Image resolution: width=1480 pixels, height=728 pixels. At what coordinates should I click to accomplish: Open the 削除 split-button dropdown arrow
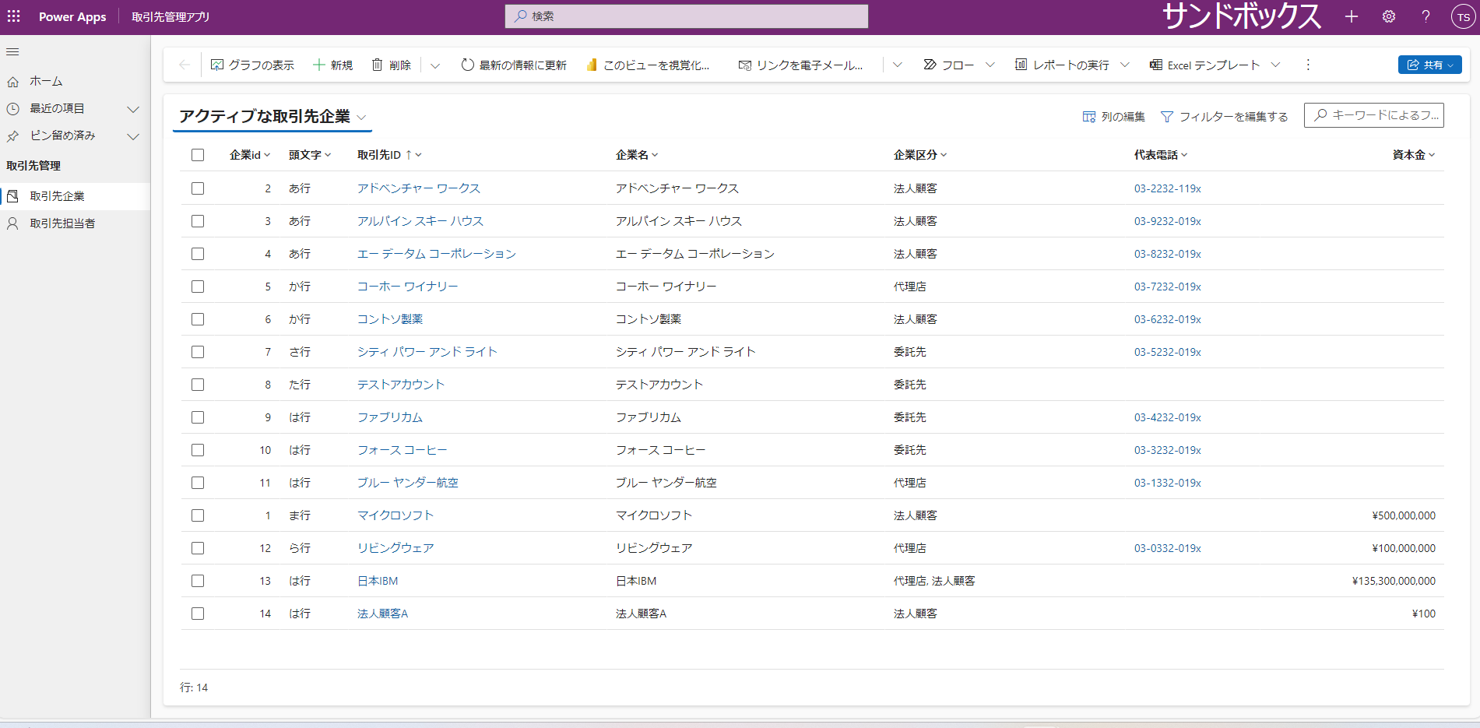[x=435, y=65]
